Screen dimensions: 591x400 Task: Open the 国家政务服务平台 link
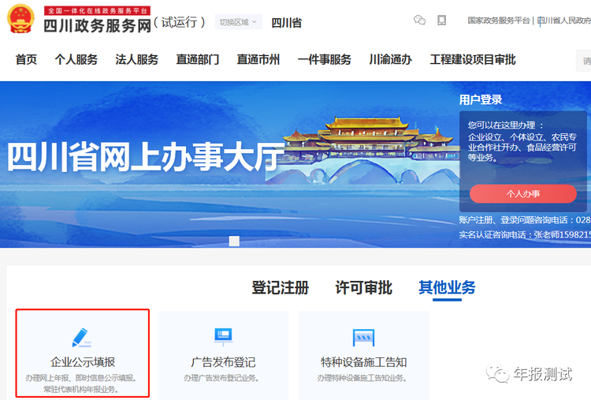(499, 21)
